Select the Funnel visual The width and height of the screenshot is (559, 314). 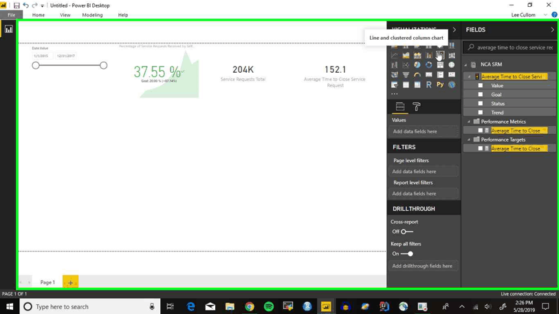click(406, 75)
